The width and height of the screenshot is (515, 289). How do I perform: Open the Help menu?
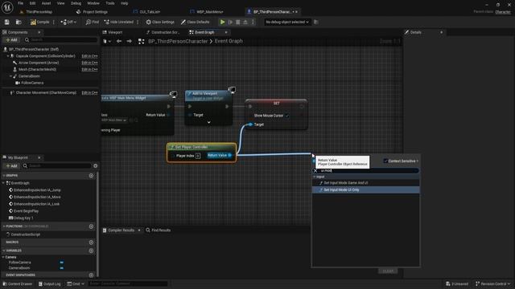124,3
